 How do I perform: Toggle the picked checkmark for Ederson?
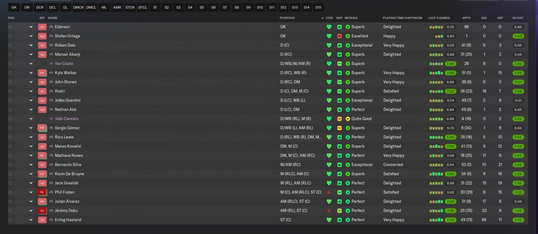coord(11,27)
